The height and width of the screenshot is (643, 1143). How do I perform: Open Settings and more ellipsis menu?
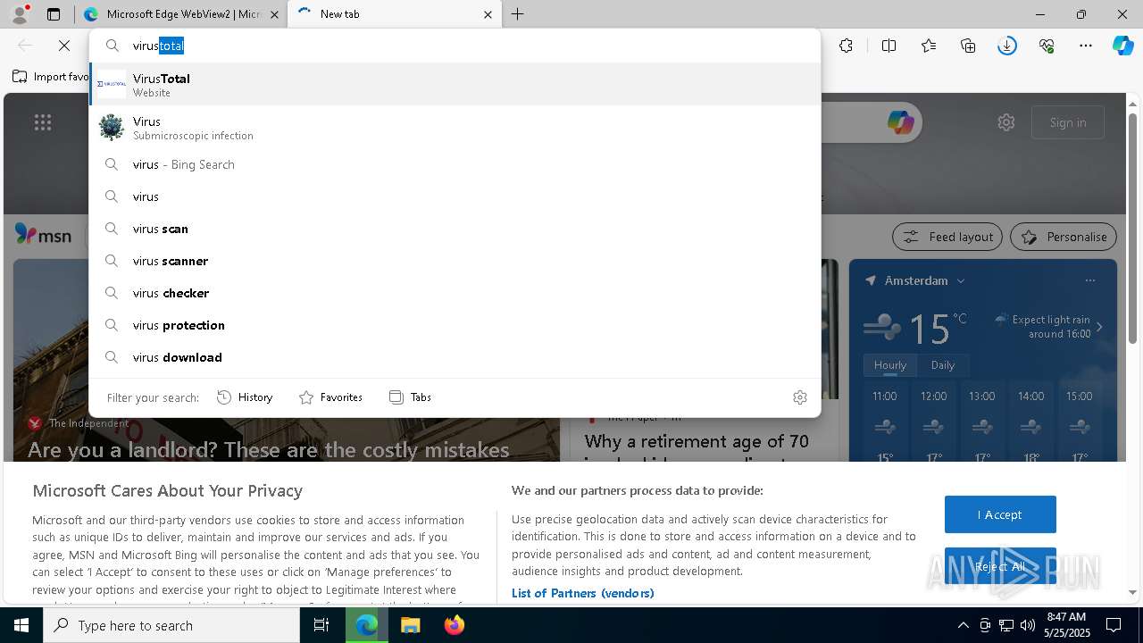[1086, 46]
